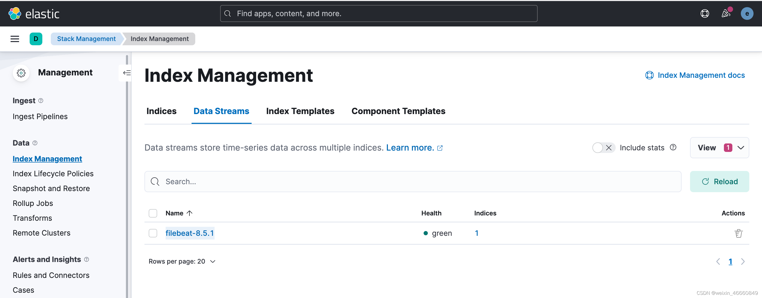Image resolution: width=762 pixels, height=298 pixels.
Task: Toggle the Include stats switch
Action: (x=604, y=148)
